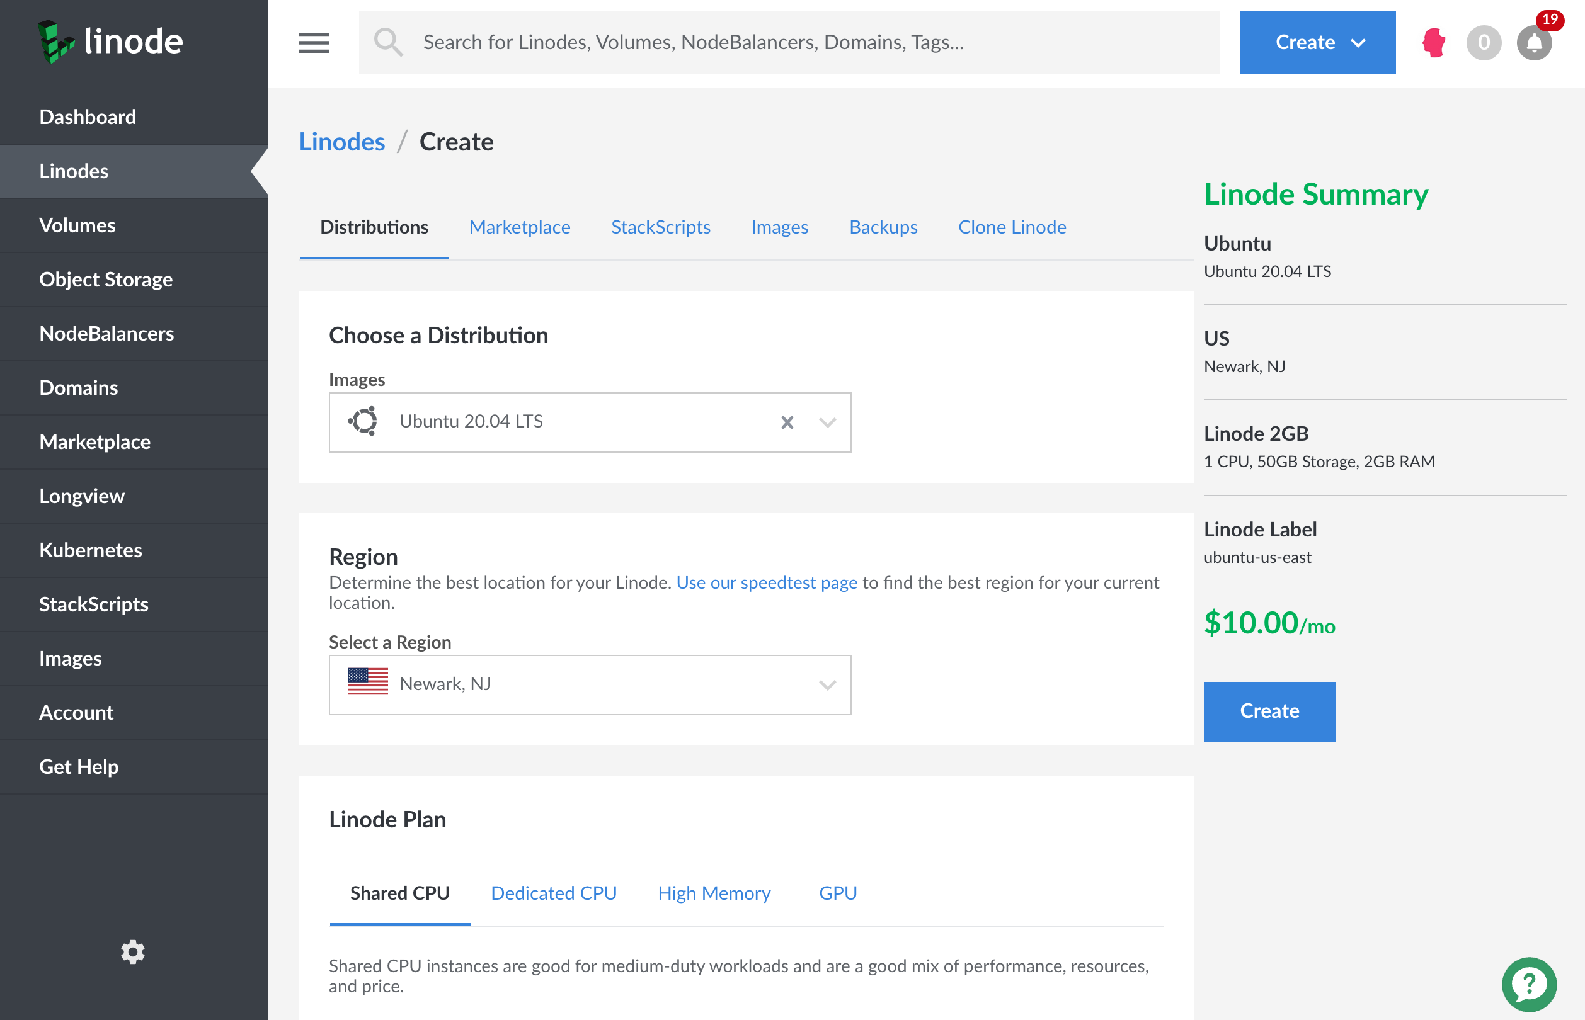Open Get Help in sidebar
The image size is (1585, 1020).
pos(134,767)
